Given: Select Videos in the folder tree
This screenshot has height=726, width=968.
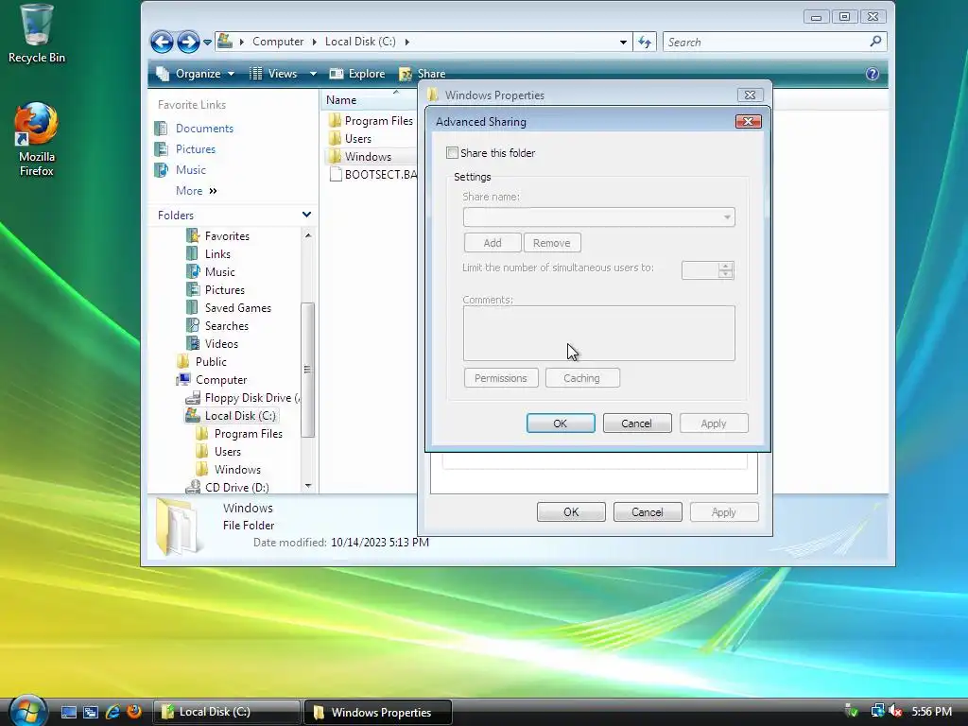Looking at the screenshot, I should coord(213,344).
